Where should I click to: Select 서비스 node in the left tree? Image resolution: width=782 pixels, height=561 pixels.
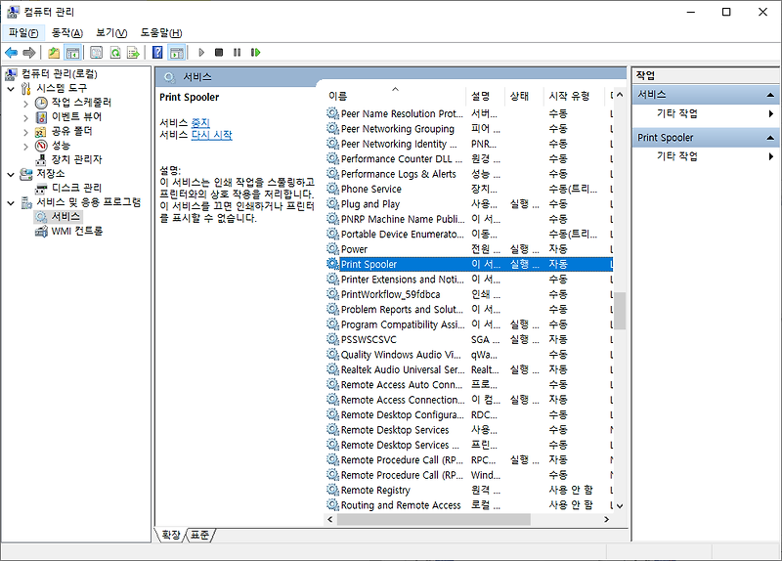[65, 216]
